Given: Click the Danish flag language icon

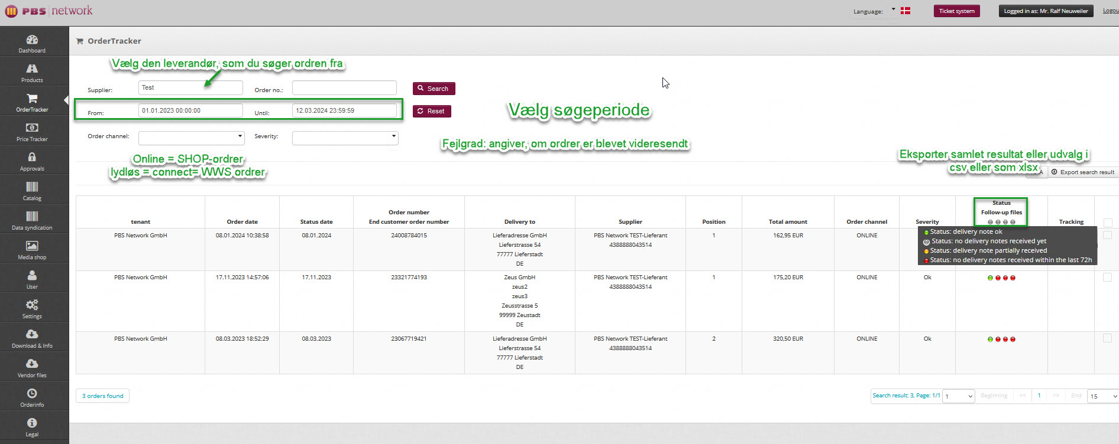Looking at the screenshot, I should click(x=905, y=11).
